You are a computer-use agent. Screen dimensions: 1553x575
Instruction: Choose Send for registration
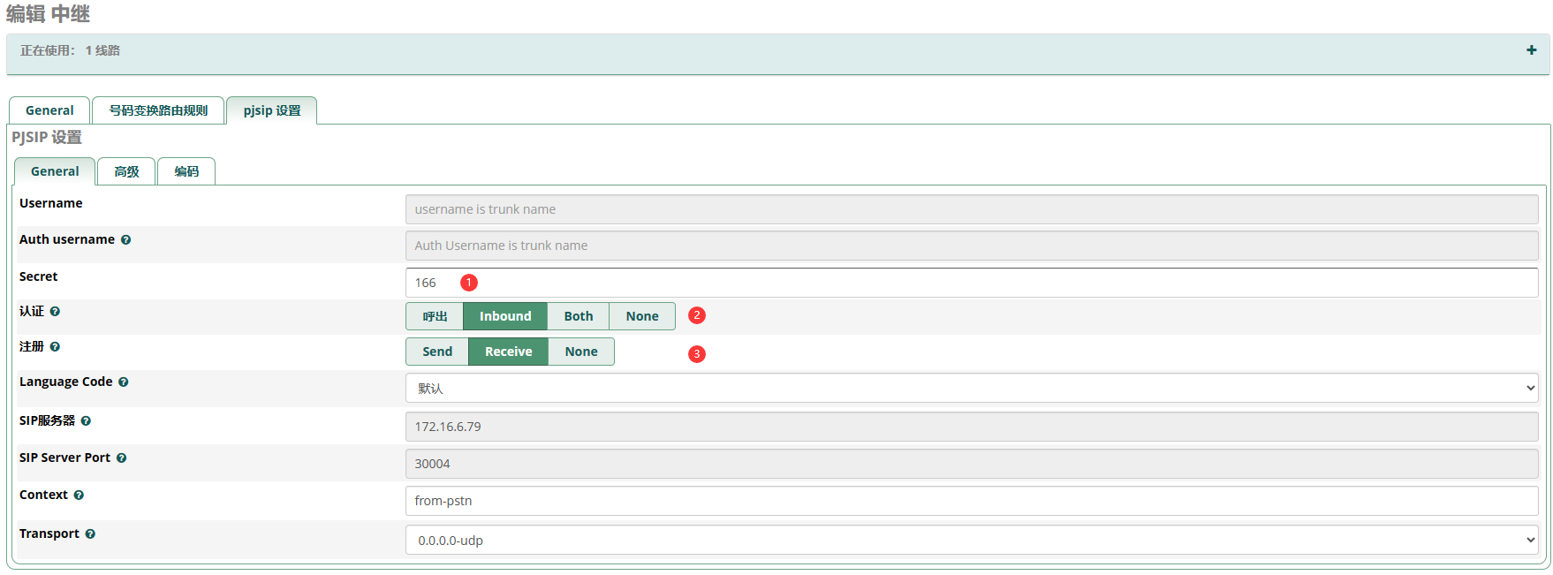pos(437,352)
